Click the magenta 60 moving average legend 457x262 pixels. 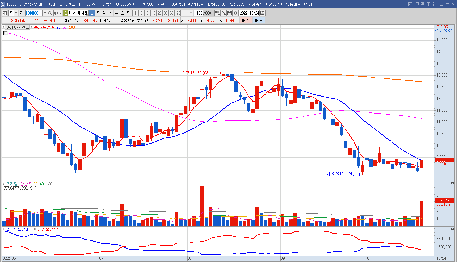[x=65, y=28]
